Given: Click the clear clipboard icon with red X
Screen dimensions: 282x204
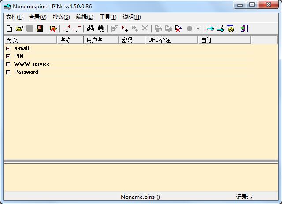Looking at the screenshot, I should 178,29.
